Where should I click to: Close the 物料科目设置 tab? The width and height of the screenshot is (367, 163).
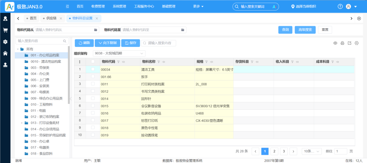click(97, 18)
